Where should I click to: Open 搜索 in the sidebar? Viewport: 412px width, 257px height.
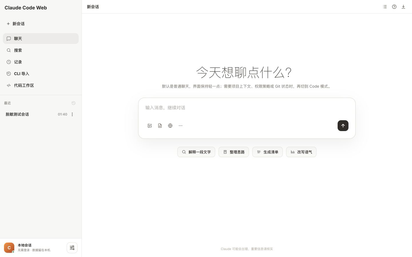pyautogui.click(x=41, y=50)
